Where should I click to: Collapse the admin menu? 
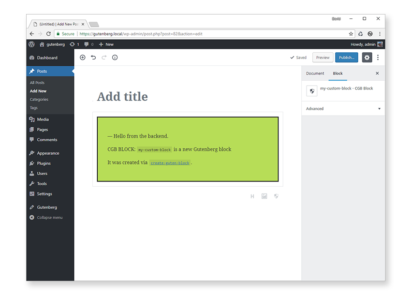[x=50, y=218]
